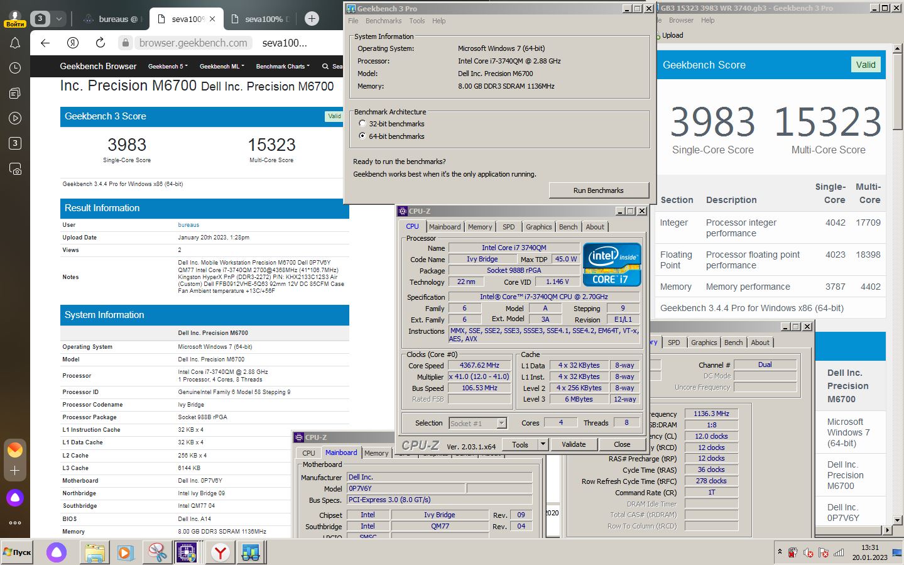Image resolution: width=904 pixels, height=565 pixels.
Task: Switch to Graphics tab in front CPU-Z
Action: (x=539, y=227)
